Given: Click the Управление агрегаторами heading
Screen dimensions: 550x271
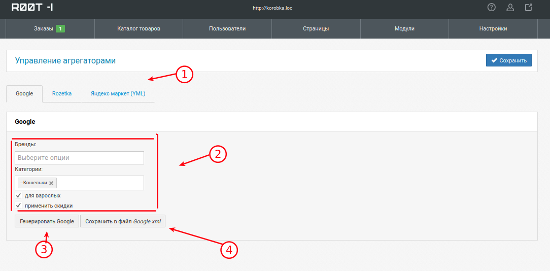Looking at the screenshot, I should (65, 61).
